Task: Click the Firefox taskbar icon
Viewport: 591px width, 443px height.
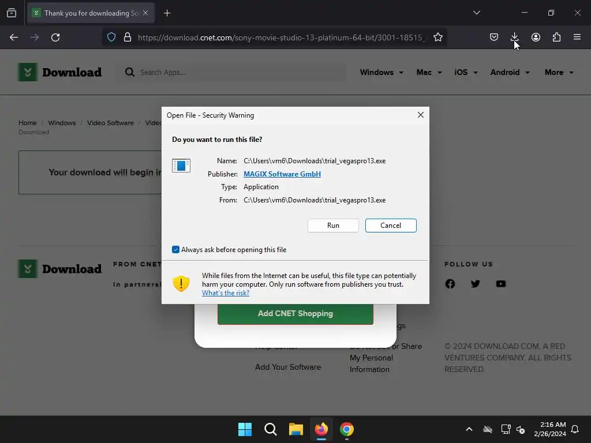Action: [321, 429]
